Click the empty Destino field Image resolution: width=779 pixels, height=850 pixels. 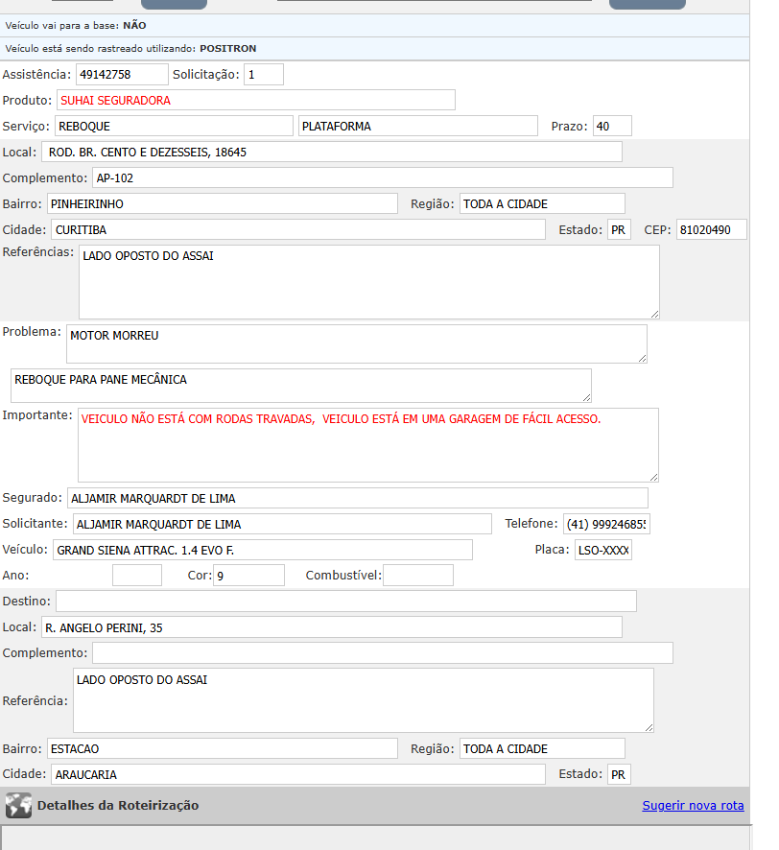[x=346, y=602]
